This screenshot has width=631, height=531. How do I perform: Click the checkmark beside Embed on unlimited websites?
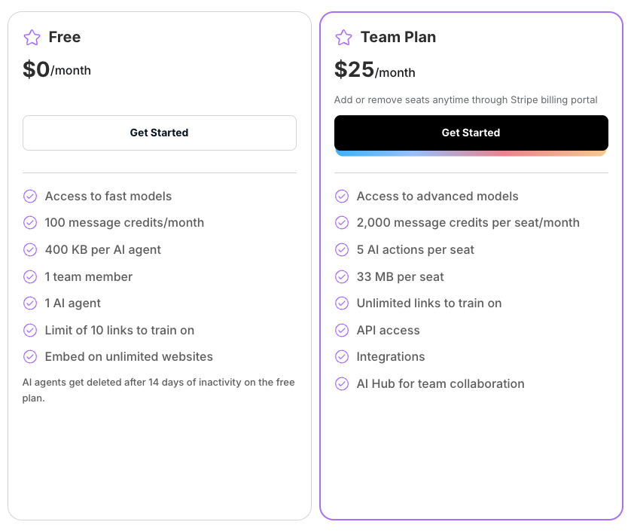pos(30,356)
